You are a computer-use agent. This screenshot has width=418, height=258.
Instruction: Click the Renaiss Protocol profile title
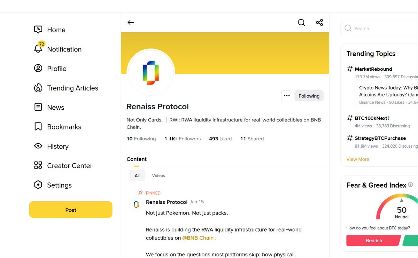pyautogui.click(x=157, y=107)
